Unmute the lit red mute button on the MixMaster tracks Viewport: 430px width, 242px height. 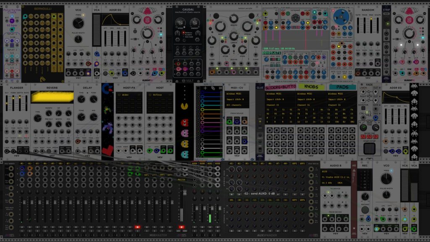coord(137,227)
